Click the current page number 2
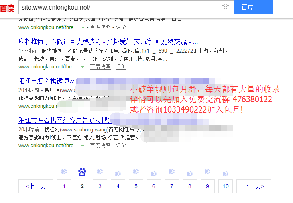The width and height of the screenshot is (293, 203). tap(82, 186)
